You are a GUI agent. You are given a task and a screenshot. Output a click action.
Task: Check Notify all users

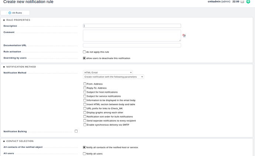[x=84, y=153]
